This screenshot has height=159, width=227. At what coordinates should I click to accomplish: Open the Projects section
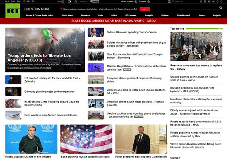217,15
